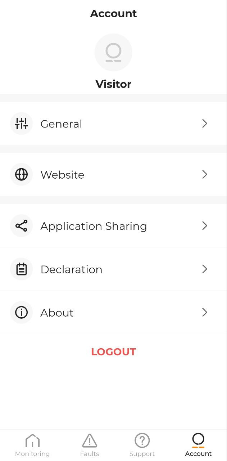
Task: Expand the Declaration row chevron
Action: [205, 269]
